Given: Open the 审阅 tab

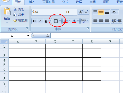Looking at the screenshot, I should [92, 2].
